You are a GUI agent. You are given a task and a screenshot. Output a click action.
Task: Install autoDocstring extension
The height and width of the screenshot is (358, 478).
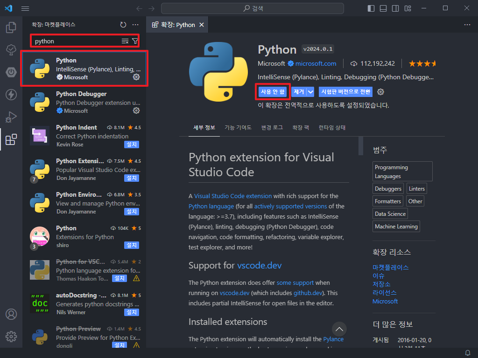click(132, 312)
